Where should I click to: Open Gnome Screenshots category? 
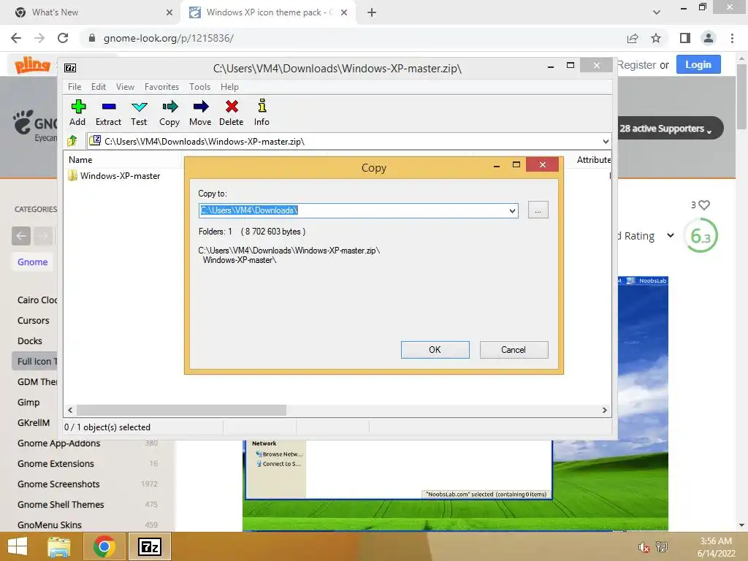tap(58, 484)
